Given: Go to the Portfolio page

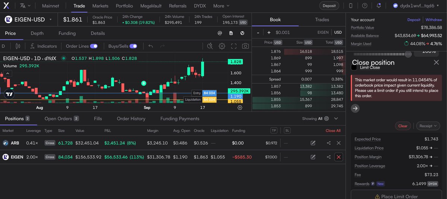Looking at the screenshot, I should click(124, 6).
